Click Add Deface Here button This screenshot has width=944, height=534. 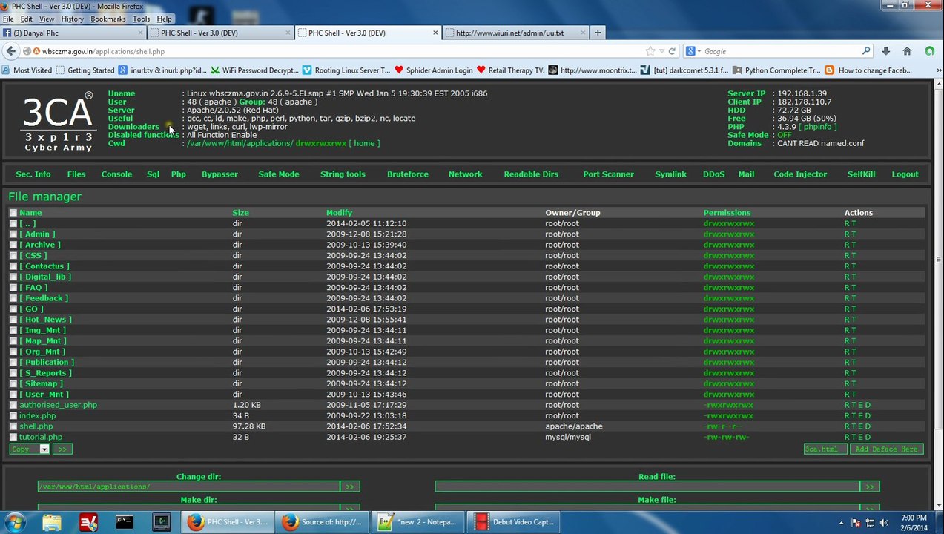coord(887,449)
